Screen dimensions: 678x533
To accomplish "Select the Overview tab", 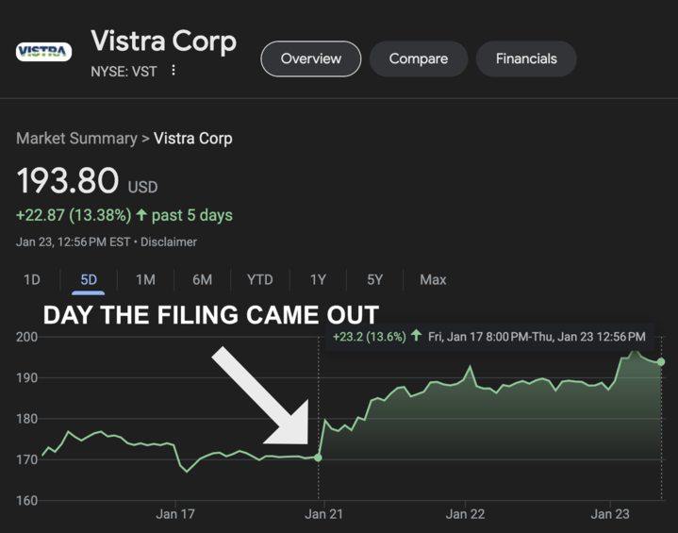I will pyautogui.click(x=310, y=58).
